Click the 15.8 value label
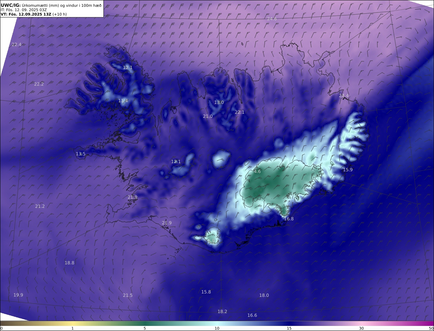This screenshot has height=331, width=434. [x=206, y=292]
